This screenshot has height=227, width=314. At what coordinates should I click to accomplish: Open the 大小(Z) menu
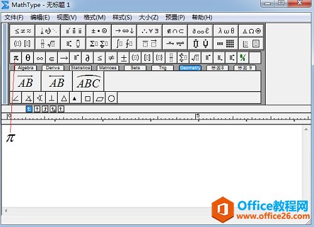[149, 17]
